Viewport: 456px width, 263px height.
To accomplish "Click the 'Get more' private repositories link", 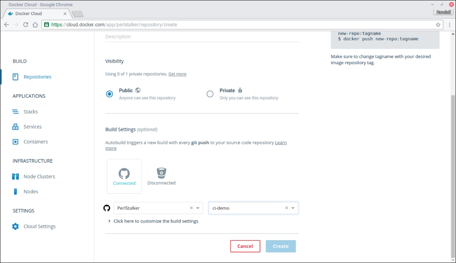I will [177, 74].
